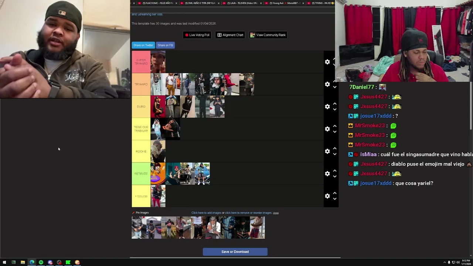The image size is (473, 266).
Task: Move the ROOKIE row up
Action: (x=335, y=149)
